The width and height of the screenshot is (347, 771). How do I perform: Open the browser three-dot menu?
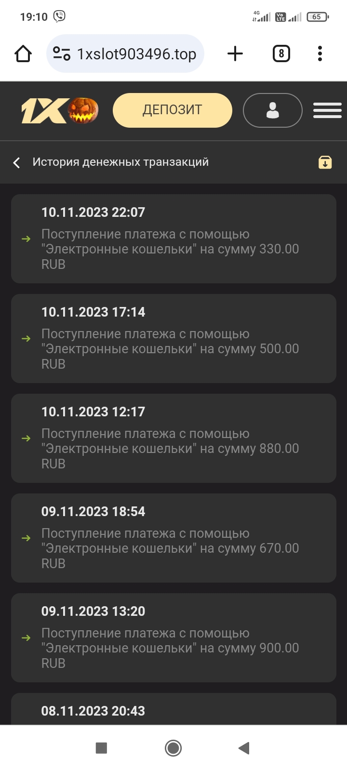click(x=320, y=53)
